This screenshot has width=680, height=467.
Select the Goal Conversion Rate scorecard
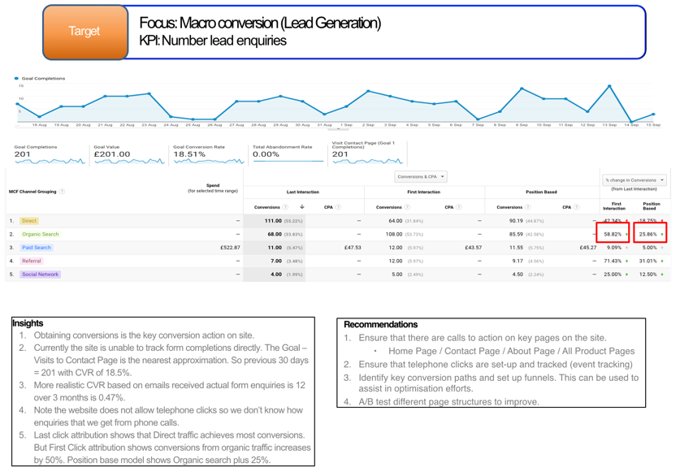coord(199,152)
